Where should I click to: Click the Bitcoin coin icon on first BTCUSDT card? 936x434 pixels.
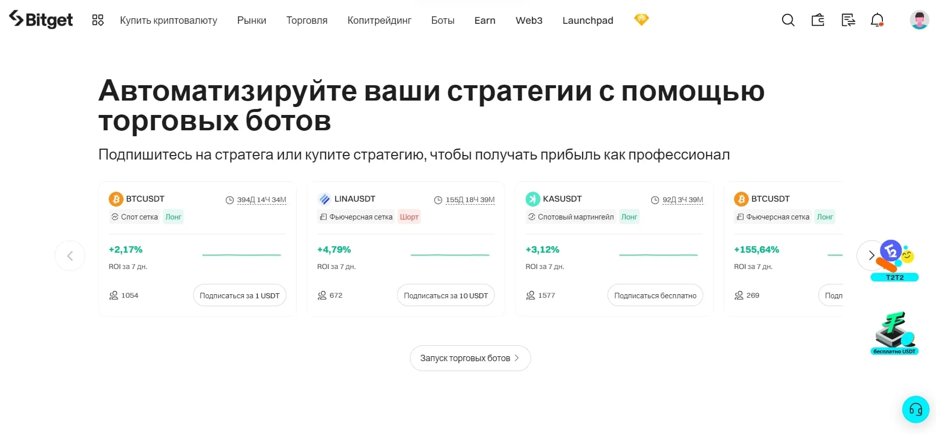[x=116, y=199]
